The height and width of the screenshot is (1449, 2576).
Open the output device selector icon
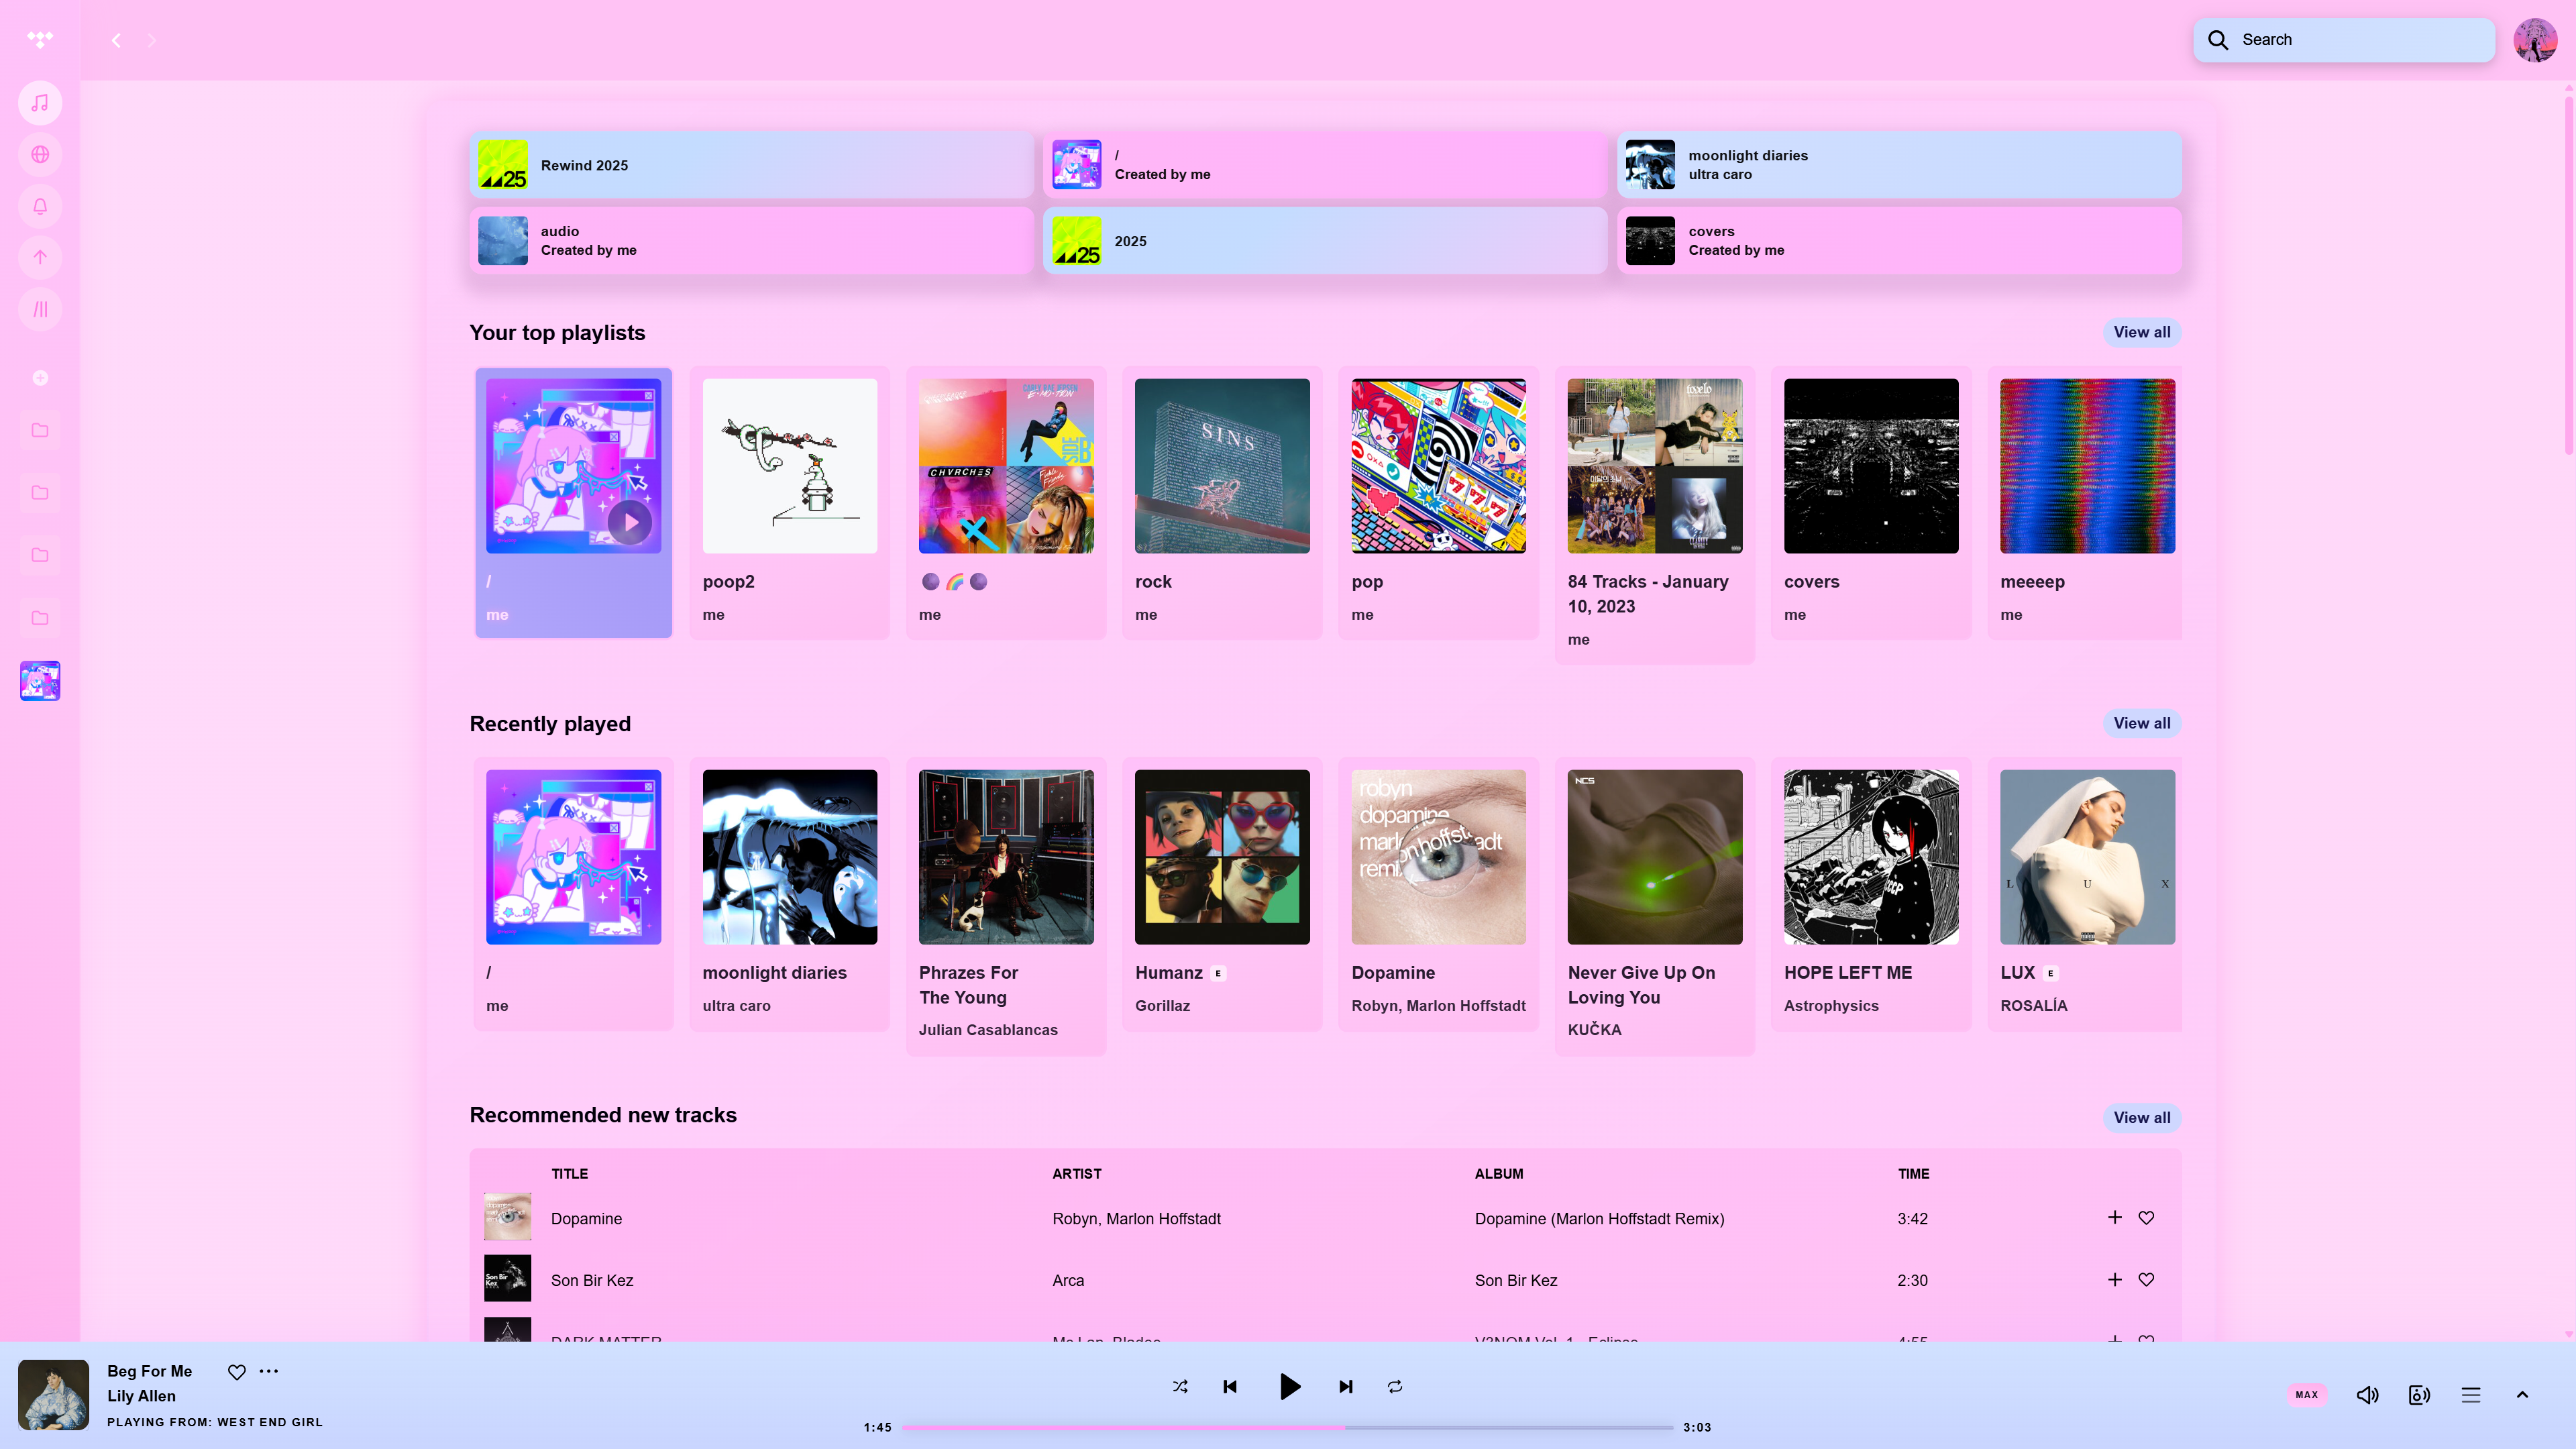2419,1395
